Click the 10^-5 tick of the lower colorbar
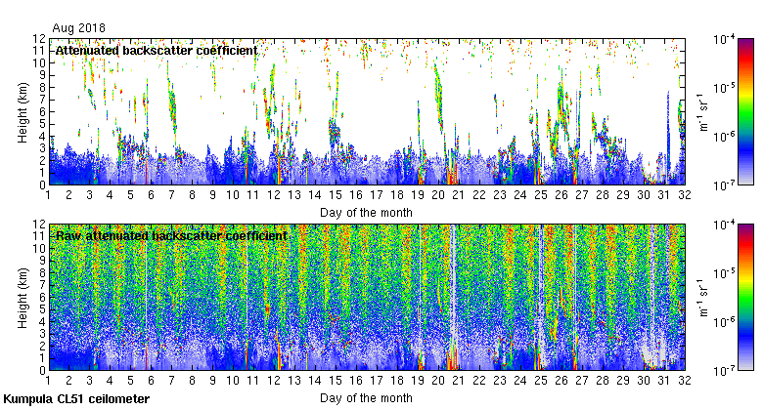The height and width of the screenshot is (410, 763). coord(724,273)
